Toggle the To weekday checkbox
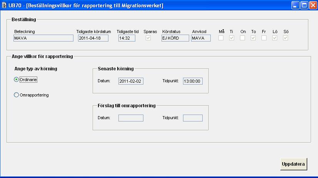This screenshot has width=318, height=178. point(253,38)
